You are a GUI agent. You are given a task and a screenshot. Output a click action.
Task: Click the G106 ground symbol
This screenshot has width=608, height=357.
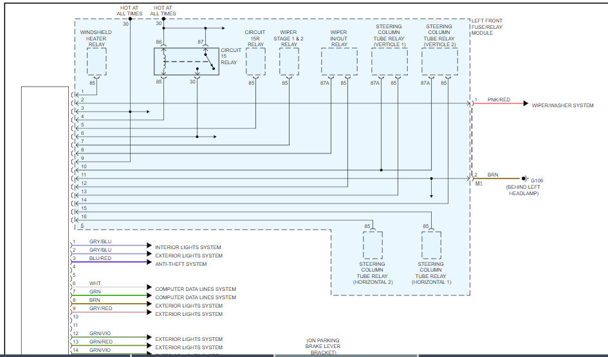click(525, 178)
